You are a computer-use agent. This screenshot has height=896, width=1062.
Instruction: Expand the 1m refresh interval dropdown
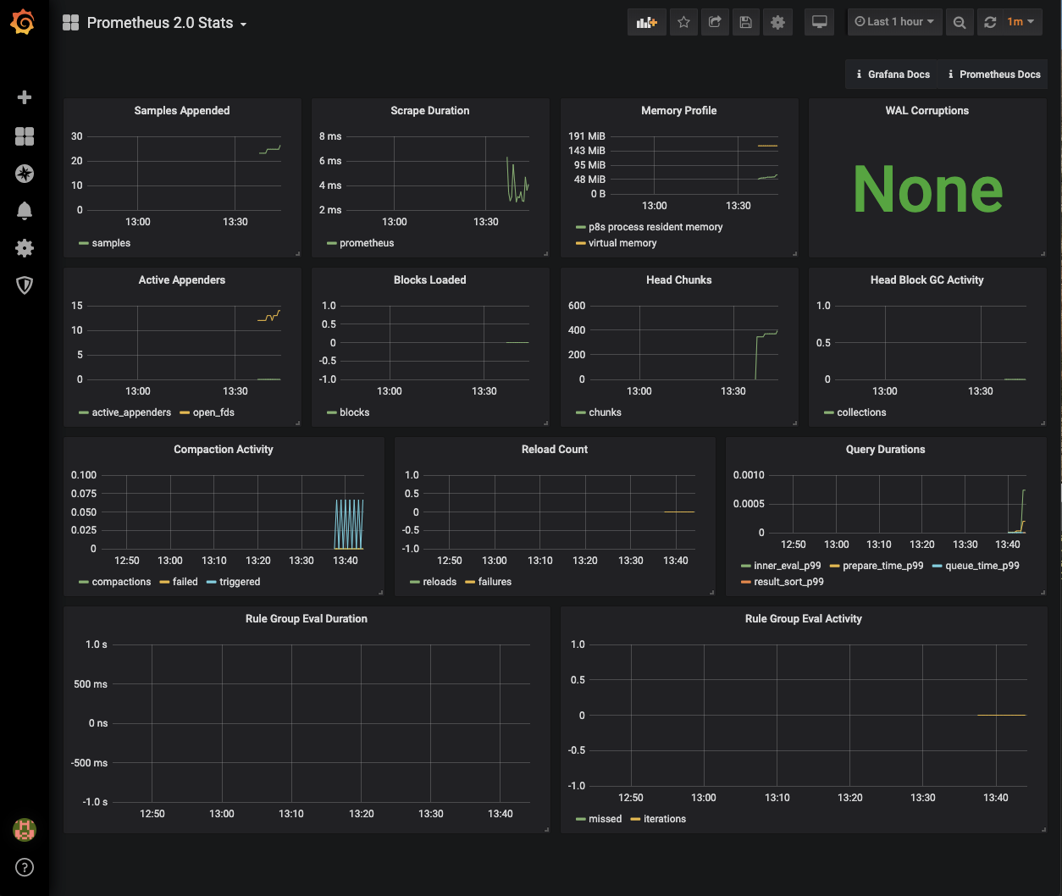[1021, 22]
